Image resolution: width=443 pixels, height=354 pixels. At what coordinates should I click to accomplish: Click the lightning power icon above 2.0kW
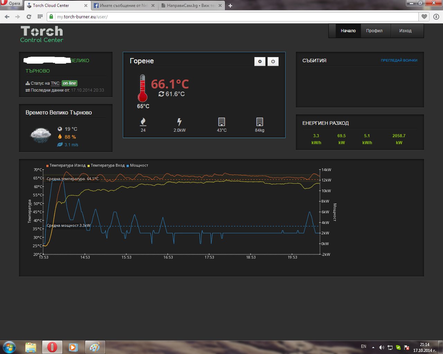179,122
